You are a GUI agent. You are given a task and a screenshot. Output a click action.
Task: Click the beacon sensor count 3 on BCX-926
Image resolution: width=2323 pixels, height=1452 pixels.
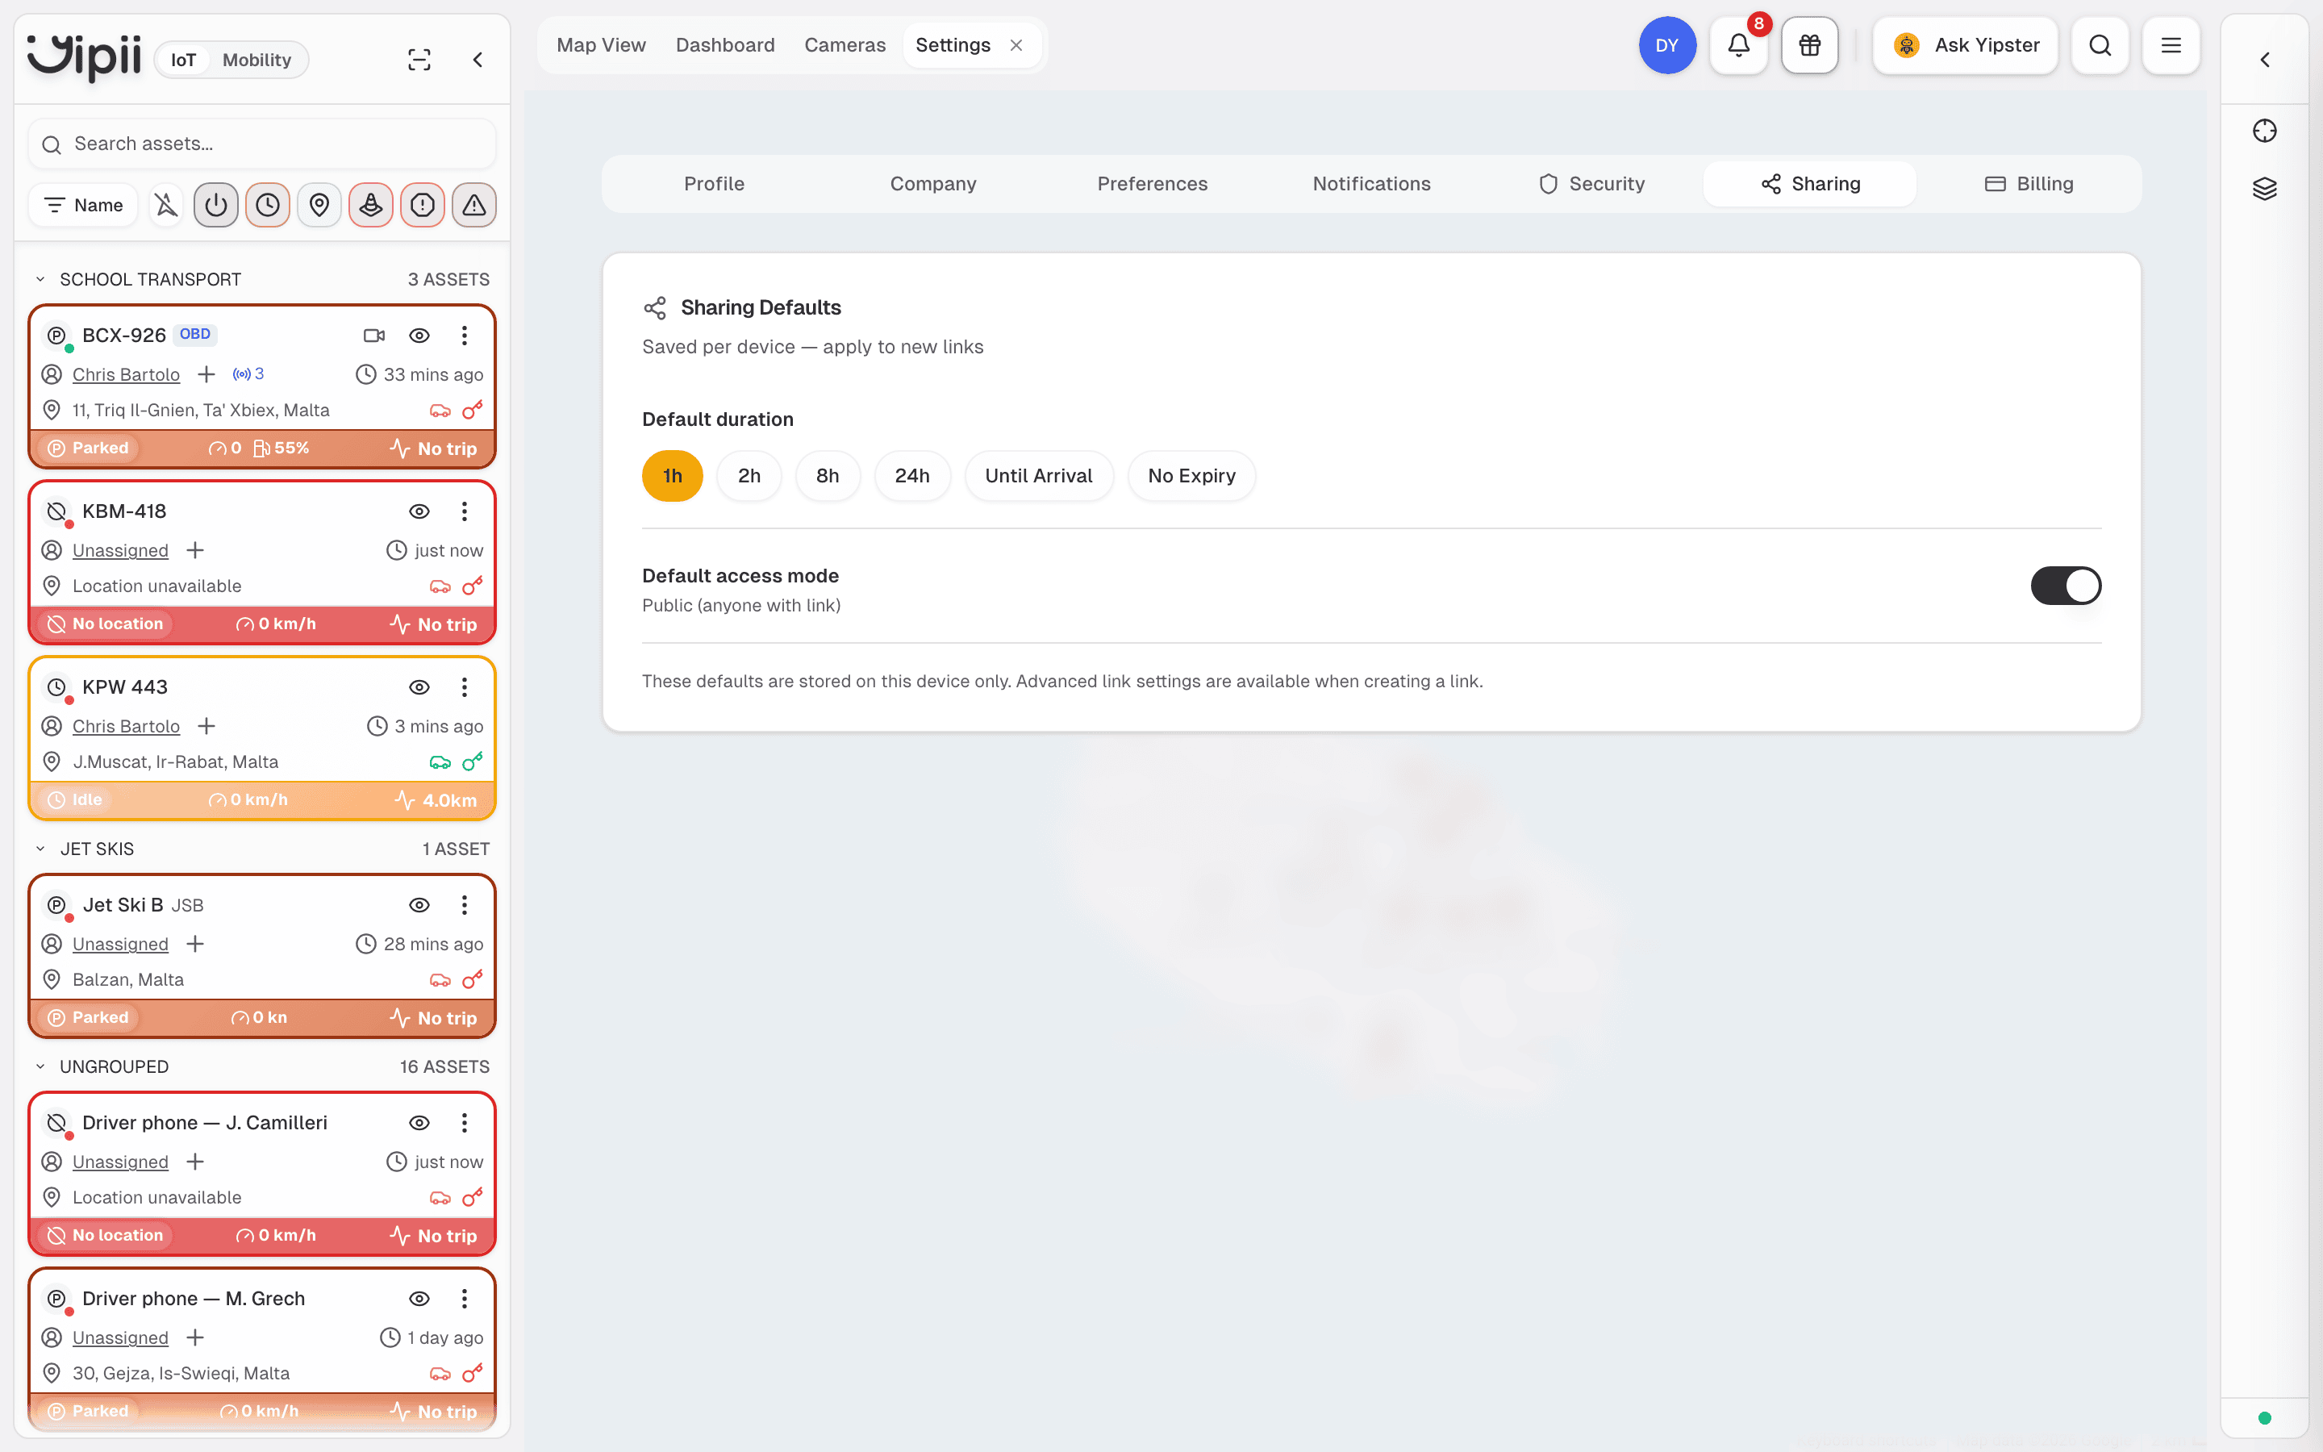pos(248,373)
